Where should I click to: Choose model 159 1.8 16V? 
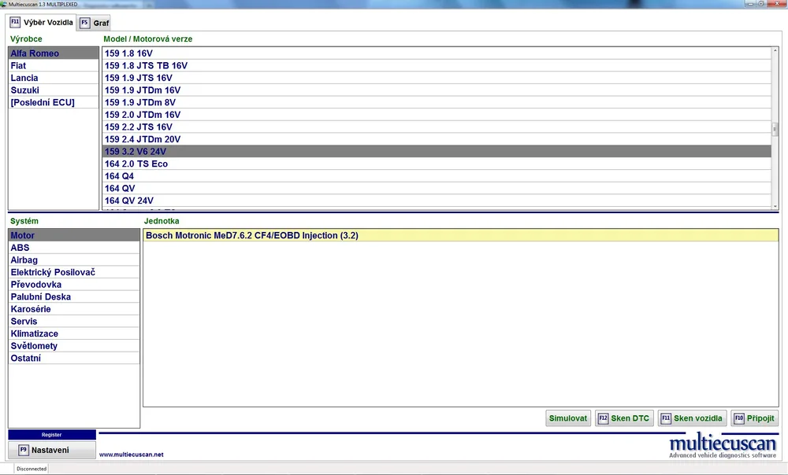pyautogui.click(x=437, y=53)
